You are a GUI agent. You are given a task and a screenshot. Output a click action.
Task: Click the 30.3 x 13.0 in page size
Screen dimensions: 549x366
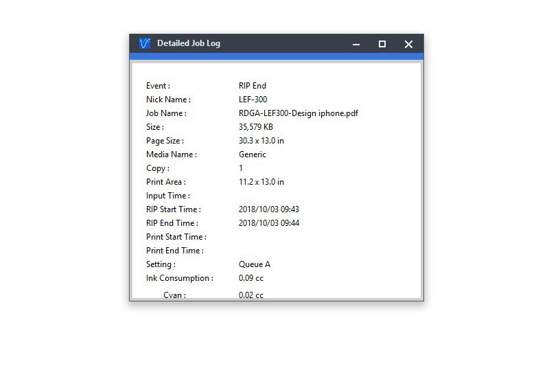click(x=261, y=141)
